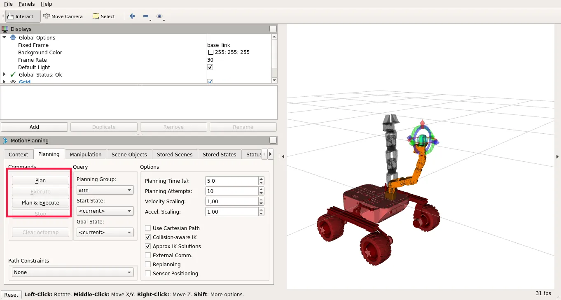Disable Collision-aware IK checkbox

(x=148, y=237)
